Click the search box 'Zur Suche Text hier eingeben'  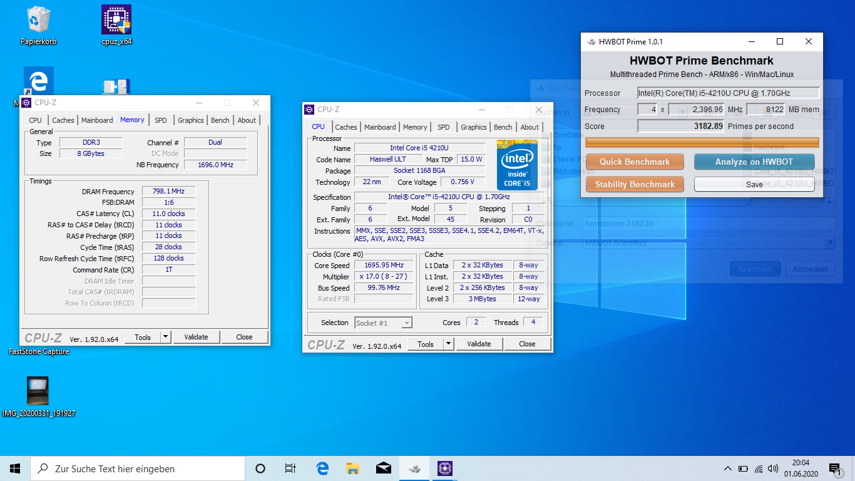coord(138,468)
